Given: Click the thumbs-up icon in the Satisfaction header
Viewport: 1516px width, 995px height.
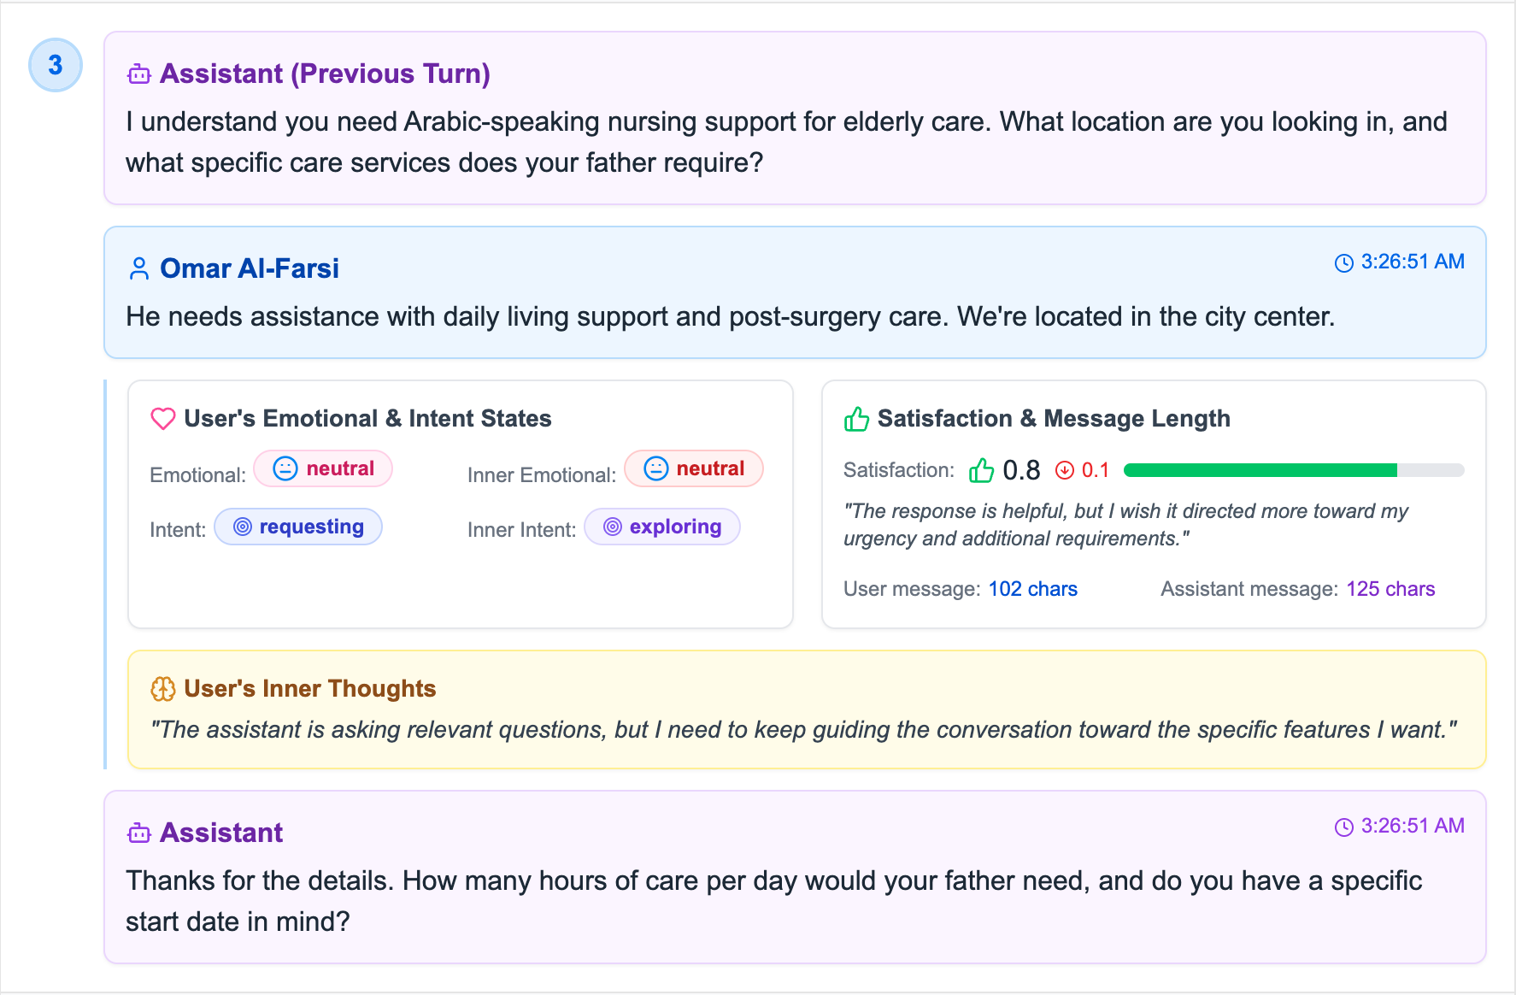Looking at the screenshot, I should click(856, 419).
